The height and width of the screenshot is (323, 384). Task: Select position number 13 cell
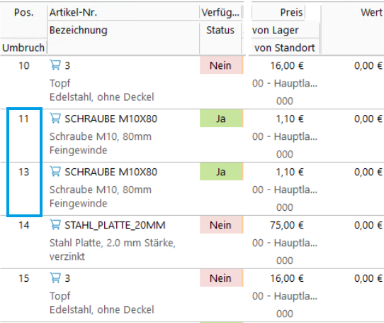[24, 172]
